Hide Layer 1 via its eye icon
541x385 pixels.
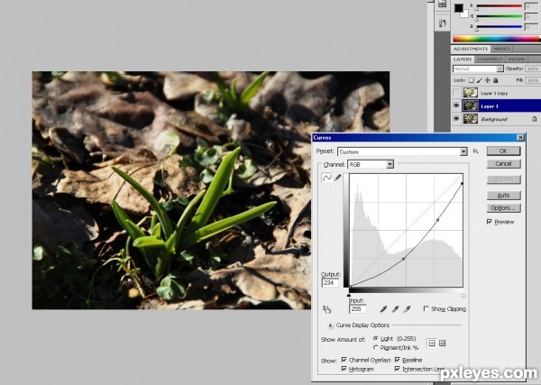tap(456, 105)
